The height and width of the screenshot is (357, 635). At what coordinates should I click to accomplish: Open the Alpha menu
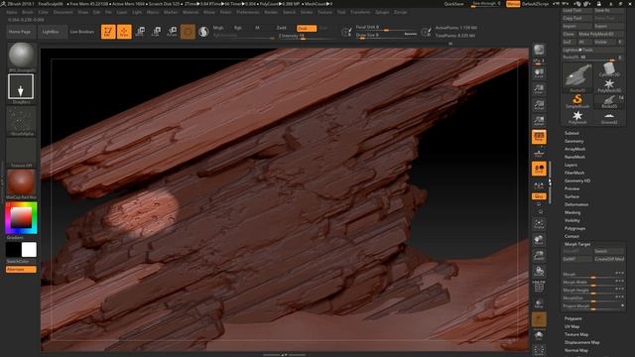[x=12, y=12]
